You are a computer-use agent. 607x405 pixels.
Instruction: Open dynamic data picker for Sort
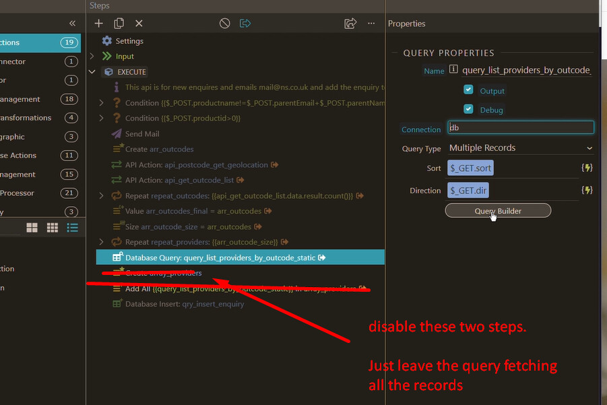click(587, 168)
